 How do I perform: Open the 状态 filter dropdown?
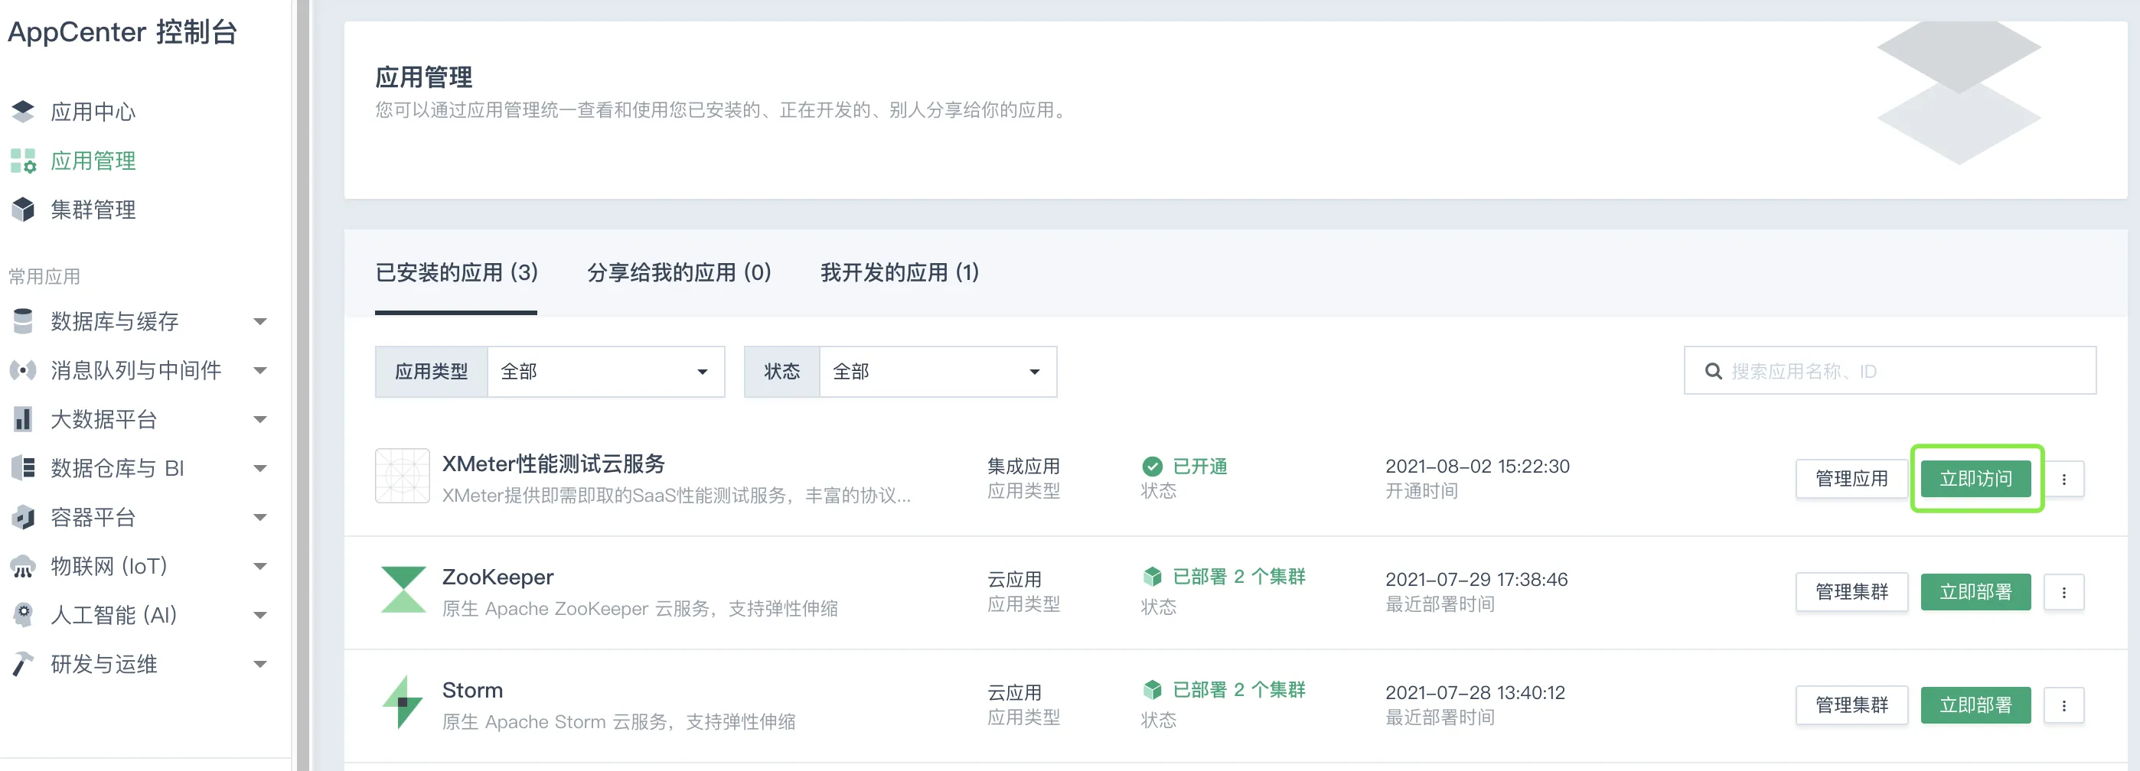(937, 371)
